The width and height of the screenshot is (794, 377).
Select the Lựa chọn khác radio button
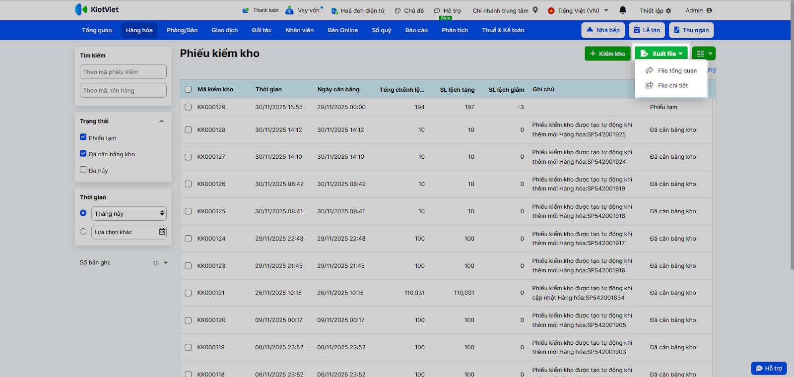coord(83,232)
